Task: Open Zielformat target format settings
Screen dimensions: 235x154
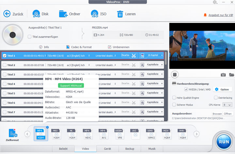Action: (x=12, y=135)
